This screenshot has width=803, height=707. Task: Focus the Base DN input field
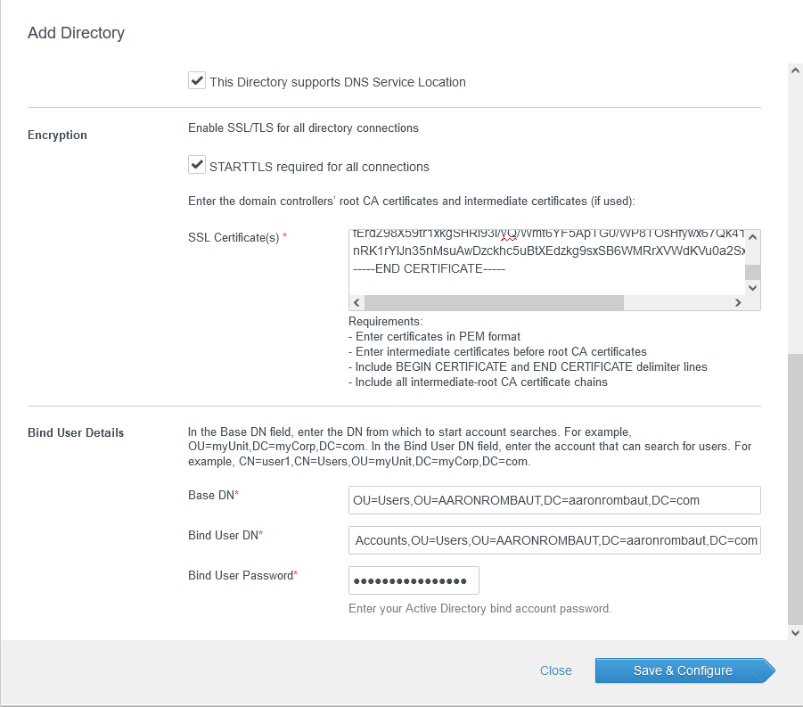pos(553,500)
